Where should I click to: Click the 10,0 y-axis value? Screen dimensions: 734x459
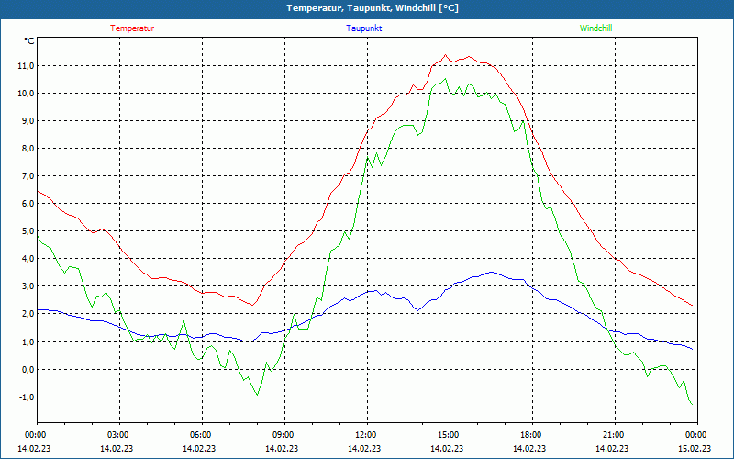point(26,94)
